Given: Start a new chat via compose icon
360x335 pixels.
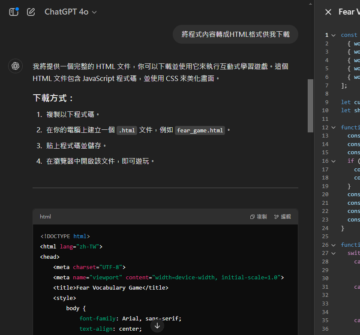Looking at the screenshot, I should tap(31, 12).
